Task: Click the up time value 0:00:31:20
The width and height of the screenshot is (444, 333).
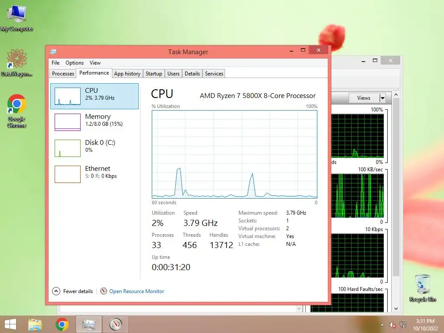Action: 171,267
